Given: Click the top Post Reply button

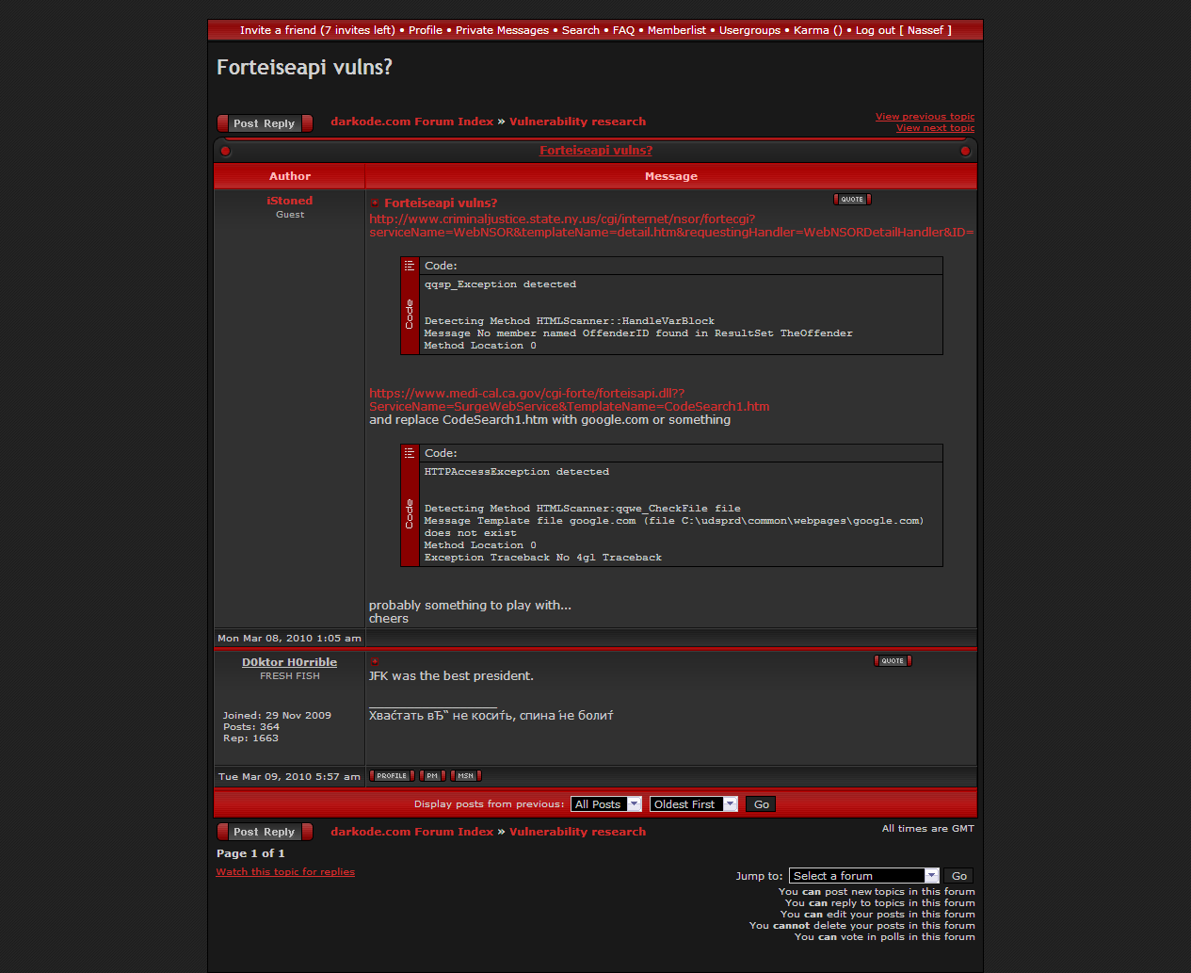Looking at the screenshot, I should [265, 123].
